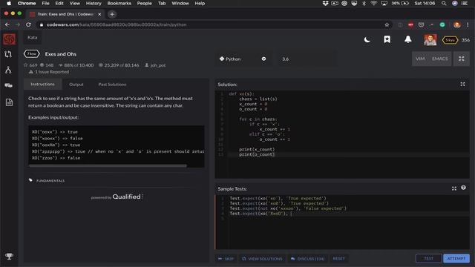This screenshot has width=475, height=267.
Task: Switch to the Output tab
Action: 76,85
